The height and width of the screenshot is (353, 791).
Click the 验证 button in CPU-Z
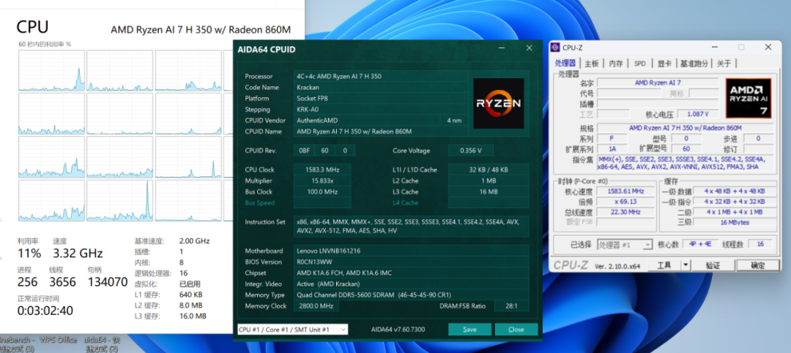(713, 265)
